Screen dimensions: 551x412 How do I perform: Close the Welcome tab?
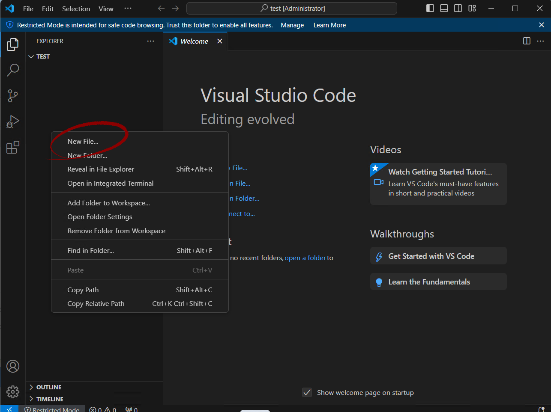click(220, 41)
